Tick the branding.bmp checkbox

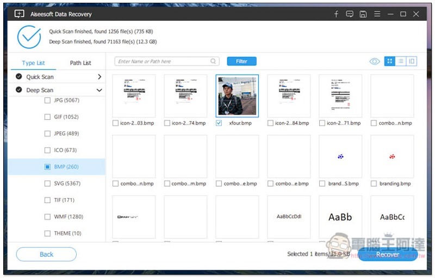(374, 184)
